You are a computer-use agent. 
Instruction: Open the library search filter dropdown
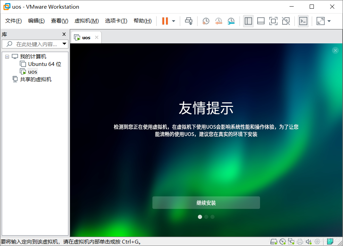[64, 44]
